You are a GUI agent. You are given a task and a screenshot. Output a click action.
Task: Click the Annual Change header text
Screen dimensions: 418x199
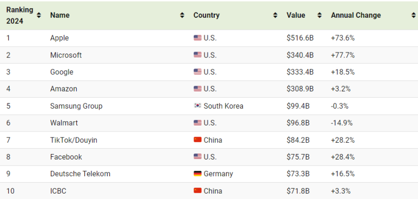(356, 15)
